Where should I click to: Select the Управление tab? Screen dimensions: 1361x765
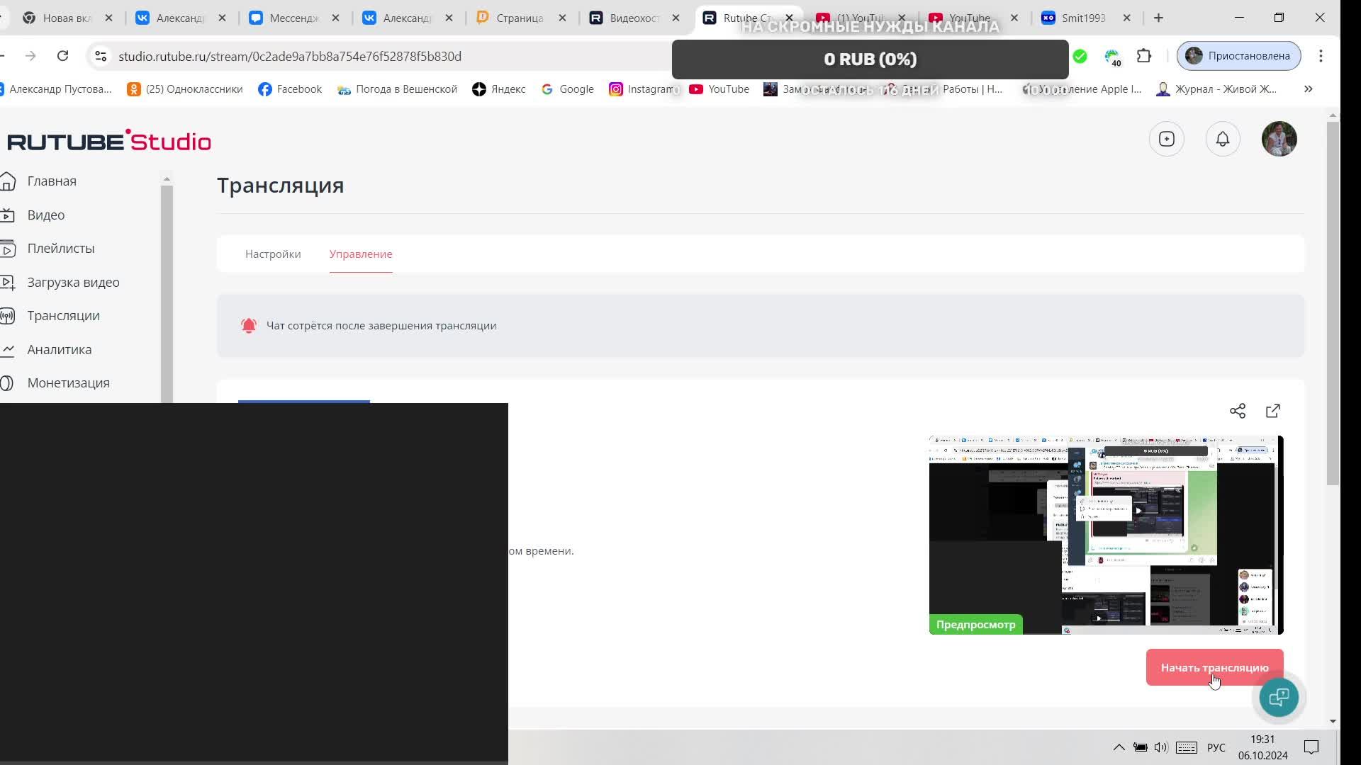[360, 254]
